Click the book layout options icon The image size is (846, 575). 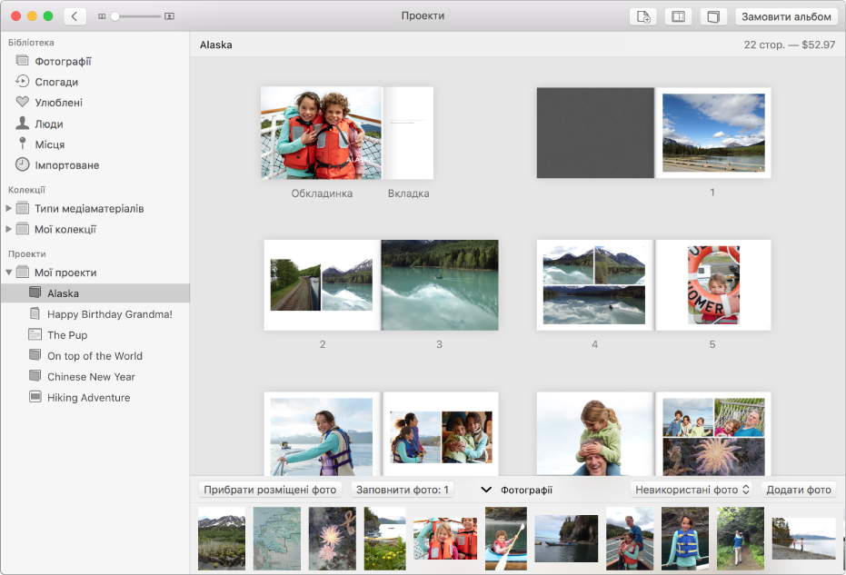tap(677, 16)
